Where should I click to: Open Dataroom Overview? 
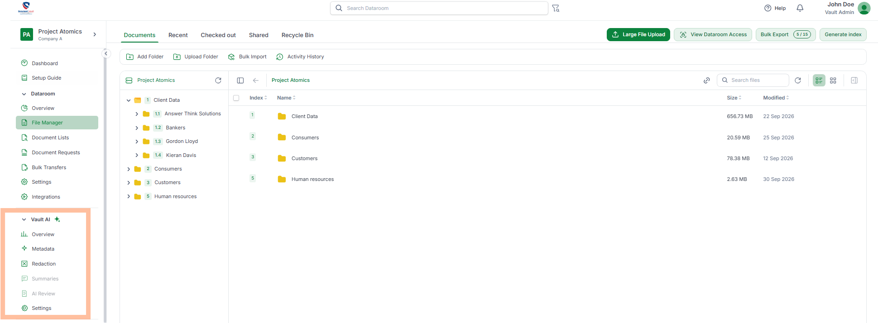43,108
